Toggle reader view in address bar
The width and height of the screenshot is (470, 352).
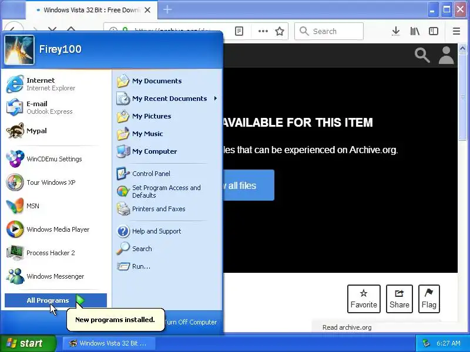coord(239,31)
